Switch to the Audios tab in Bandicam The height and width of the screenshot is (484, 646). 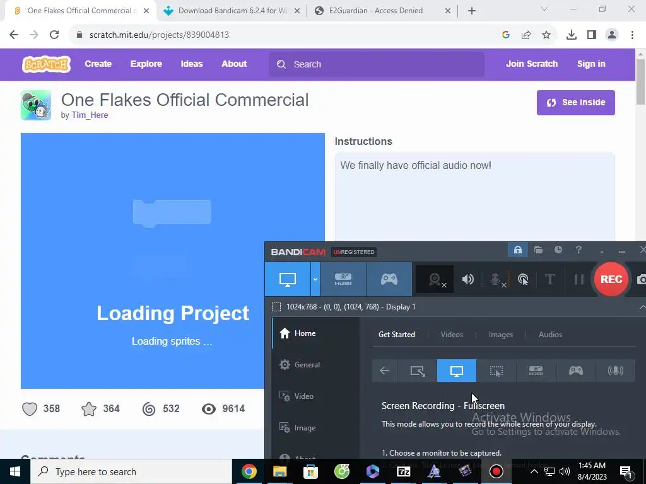tap(550, 335)
